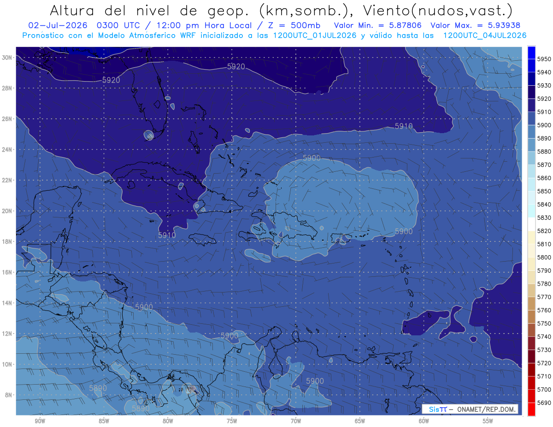Click the 'Valor Min. = 5.87806' text
The width and height of the screenshot is (553, 427).
pyautogui.click(x=378, y=25)
